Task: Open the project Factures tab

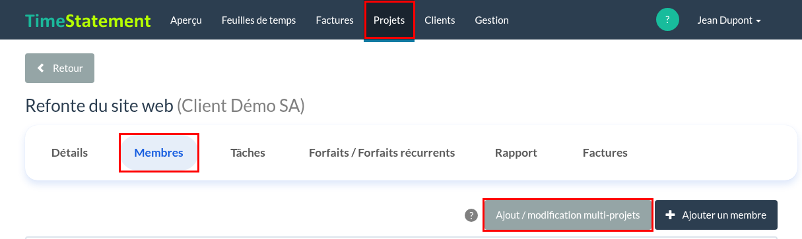Action: pyautogui.click(x=605, y=153)
